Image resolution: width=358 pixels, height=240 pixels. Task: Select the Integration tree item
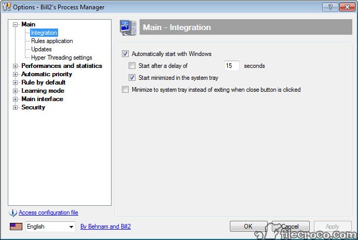tap(44, 33)
